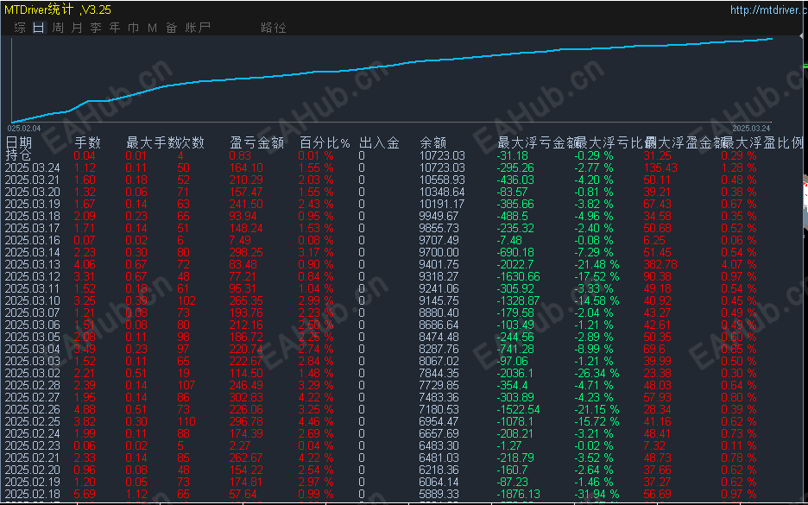Click the floating loss -2022.7

515,264
